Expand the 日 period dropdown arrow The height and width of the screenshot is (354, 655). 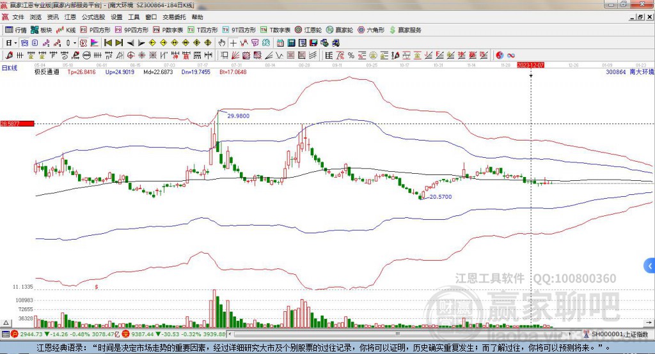coord(15,43)
